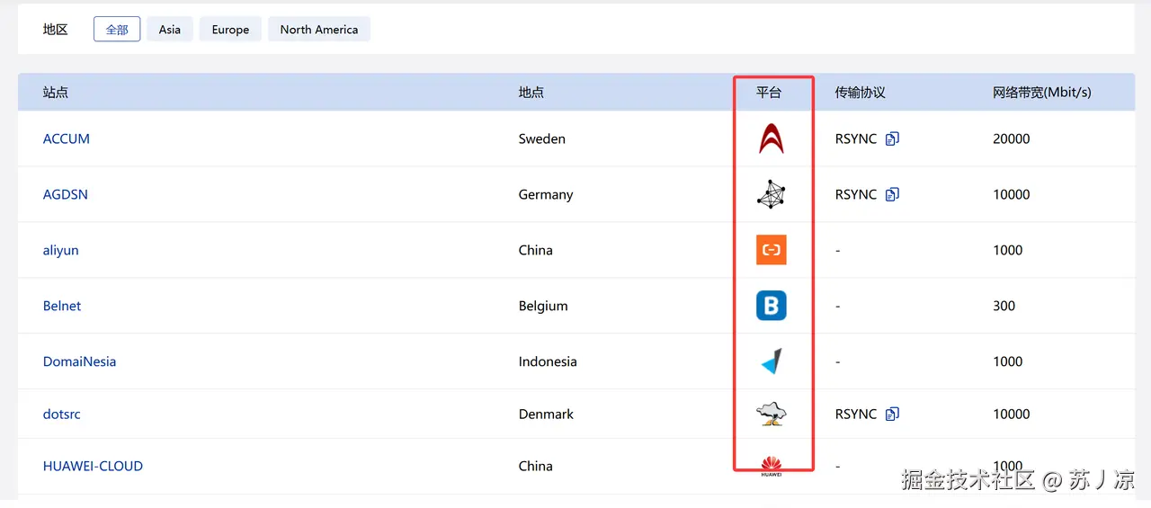1151x508 pixels.
Task: Open the ACCUM mirror site link
Action: point(67,138)
